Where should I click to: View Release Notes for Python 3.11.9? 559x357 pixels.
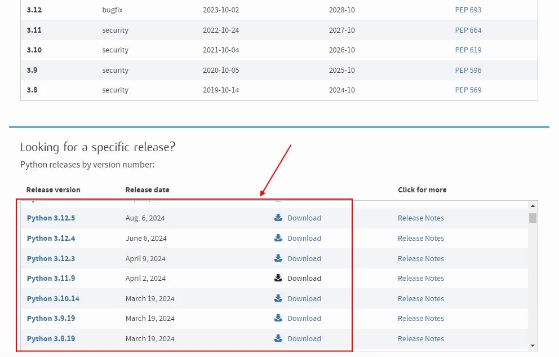pyautogui.click(x=421, y=278)
